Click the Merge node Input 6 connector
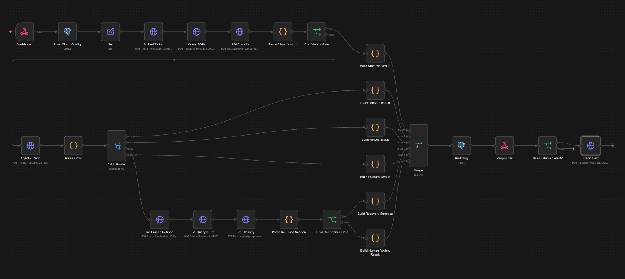The width and height of the screenshot is (625, 279). [x=409, y=161]
